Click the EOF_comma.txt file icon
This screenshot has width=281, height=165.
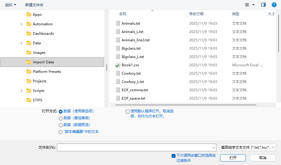[118, 90]
